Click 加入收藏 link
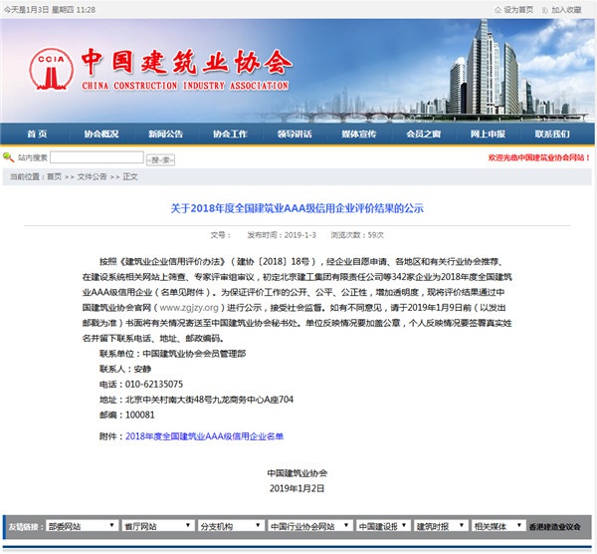Image resolution: width=597 pixels, height=554 pixels. 566,10
